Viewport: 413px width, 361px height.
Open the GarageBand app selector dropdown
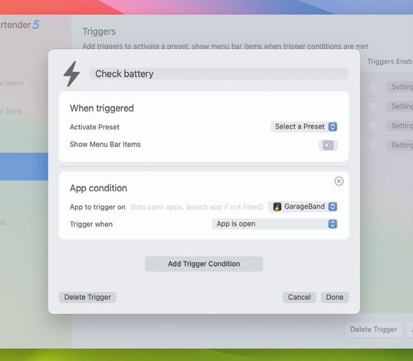pyautogui.click(x=303, y=206)
